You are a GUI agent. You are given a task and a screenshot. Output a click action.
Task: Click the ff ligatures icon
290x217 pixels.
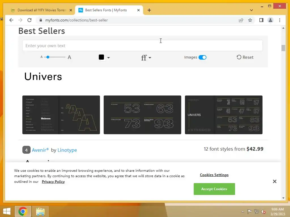[x=144, y=58]
